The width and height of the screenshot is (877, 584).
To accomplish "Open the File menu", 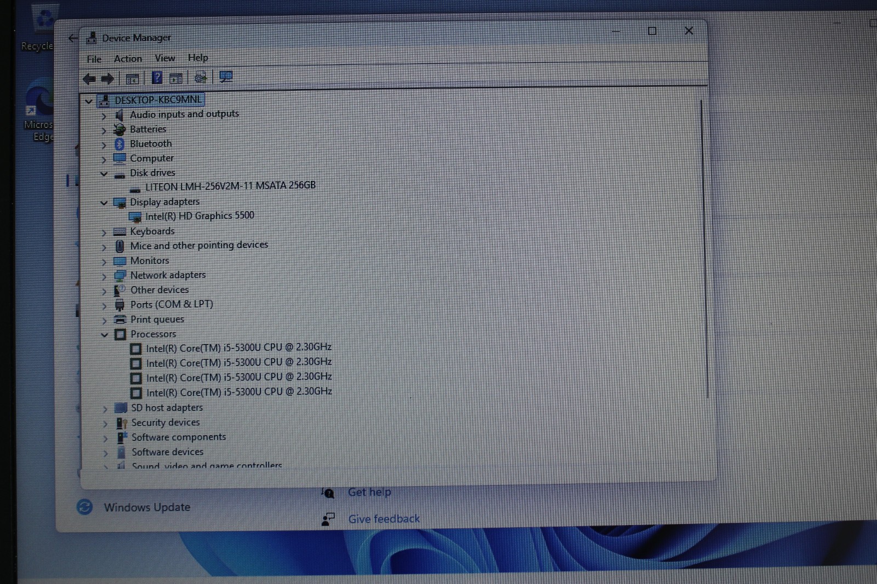I will [x=94, y=59].
